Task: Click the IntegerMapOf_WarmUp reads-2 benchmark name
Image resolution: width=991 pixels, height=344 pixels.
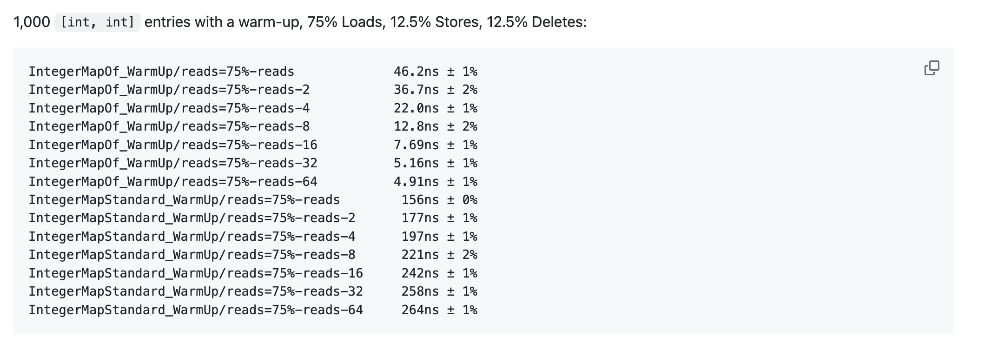Action: [169, 90]
